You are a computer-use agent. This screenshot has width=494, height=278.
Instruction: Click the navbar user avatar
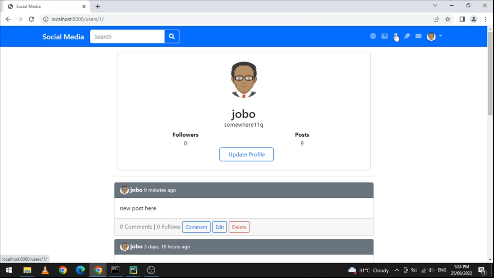[431, 36]
